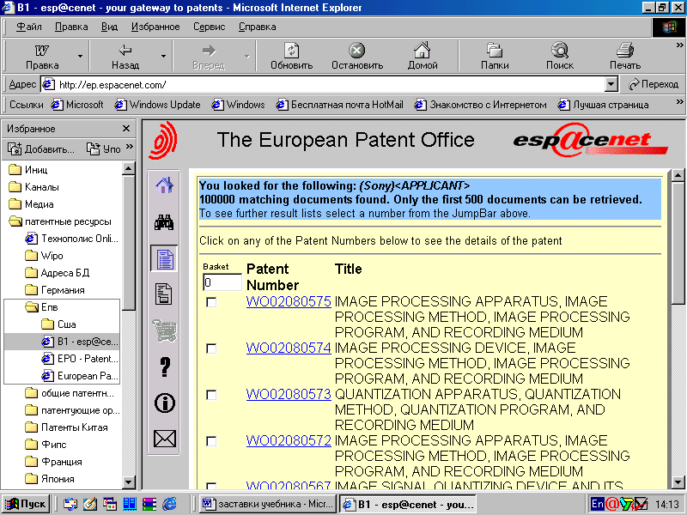This screenshot has width=687, height=515.
Task: Tick the checkbox for WO02080573
Action: tap(211, 395)
